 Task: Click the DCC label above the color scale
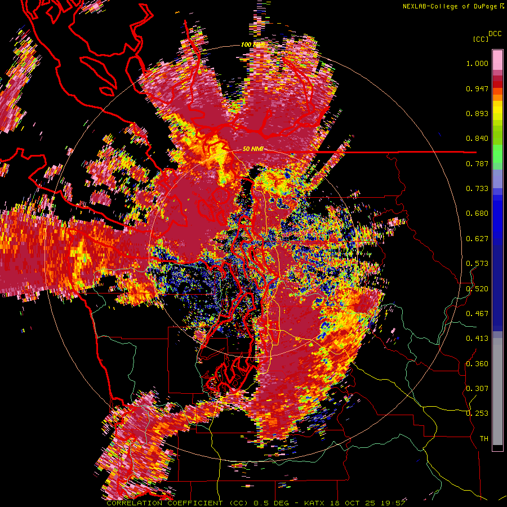(x=495, y=34)
